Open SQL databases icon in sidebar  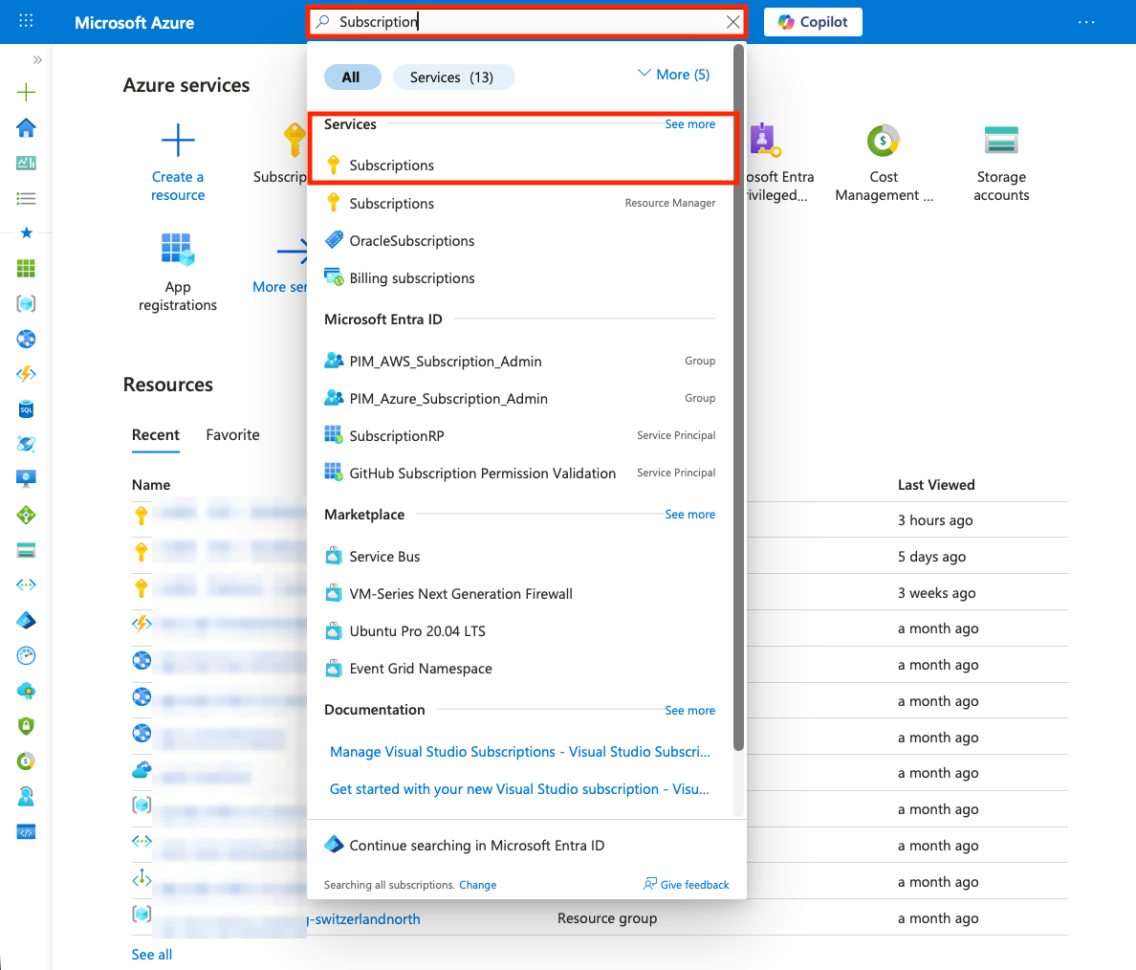coord(27,409)
